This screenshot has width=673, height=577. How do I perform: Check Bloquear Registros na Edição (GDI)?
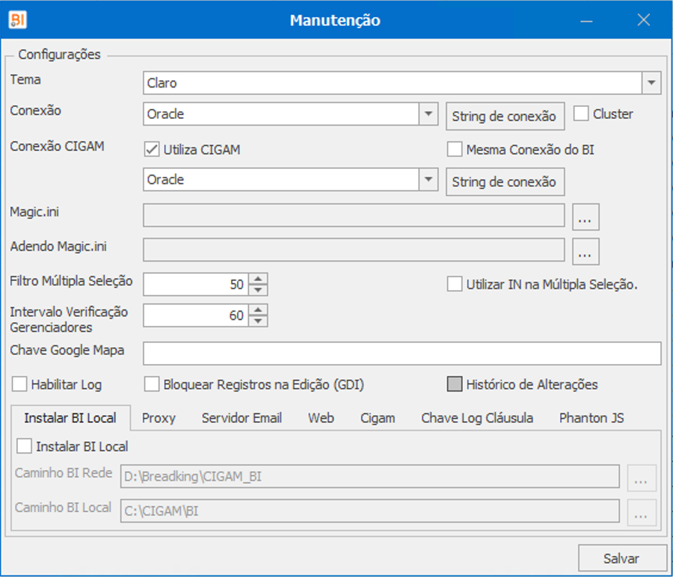pos(152,385)
